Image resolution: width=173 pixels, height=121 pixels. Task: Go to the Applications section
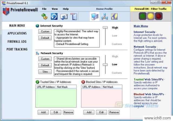[17, 33]
